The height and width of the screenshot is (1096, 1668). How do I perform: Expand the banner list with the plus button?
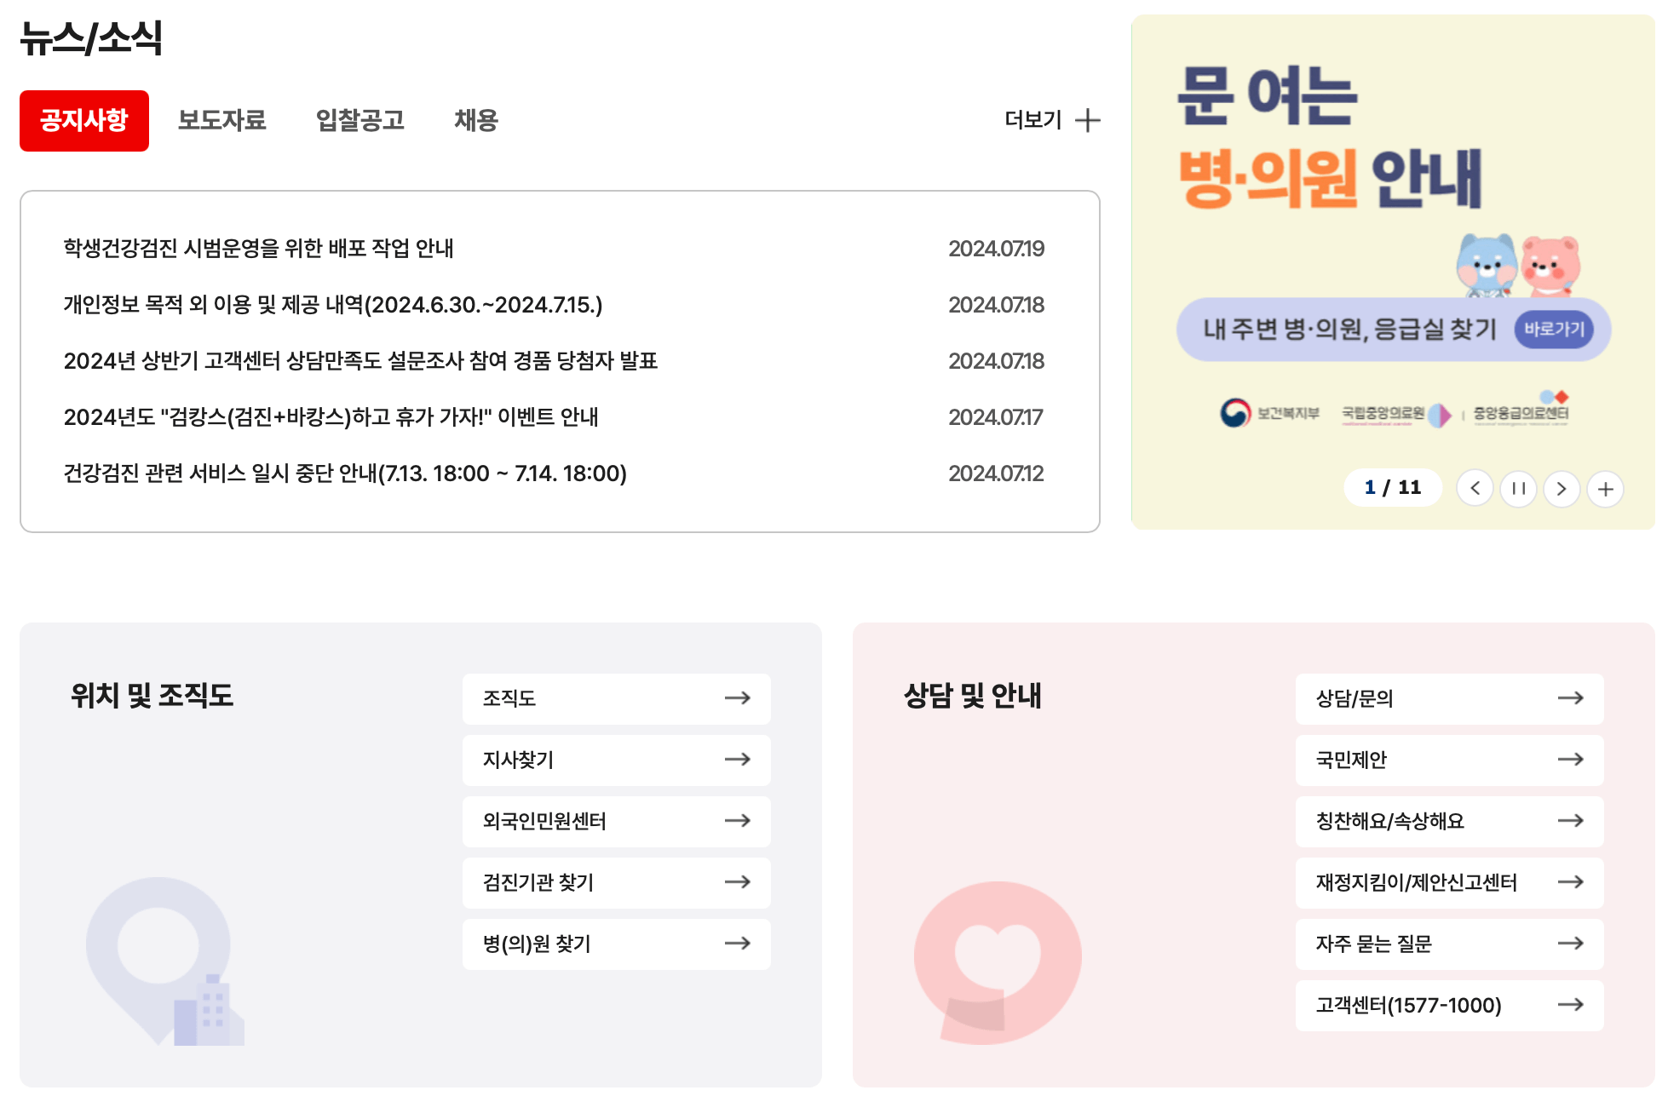click(x=1606, y=489)
